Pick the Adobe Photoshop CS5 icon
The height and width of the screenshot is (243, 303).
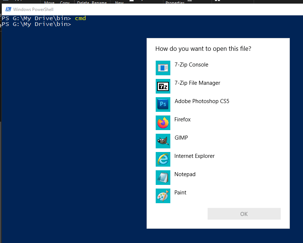(x=163, y=105)
